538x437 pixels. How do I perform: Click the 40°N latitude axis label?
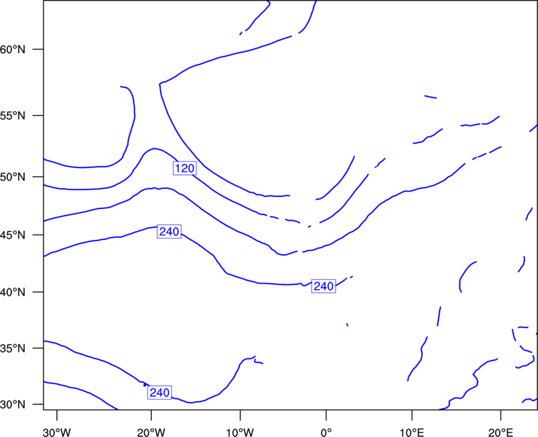(x=13, y=292)
